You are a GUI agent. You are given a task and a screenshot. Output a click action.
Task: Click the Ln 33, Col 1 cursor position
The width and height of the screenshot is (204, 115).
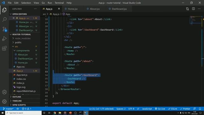101,109
